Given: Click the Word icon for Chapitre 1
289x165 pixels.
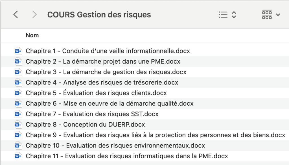Looking at the screenshot, I should [x=18, y=51].
